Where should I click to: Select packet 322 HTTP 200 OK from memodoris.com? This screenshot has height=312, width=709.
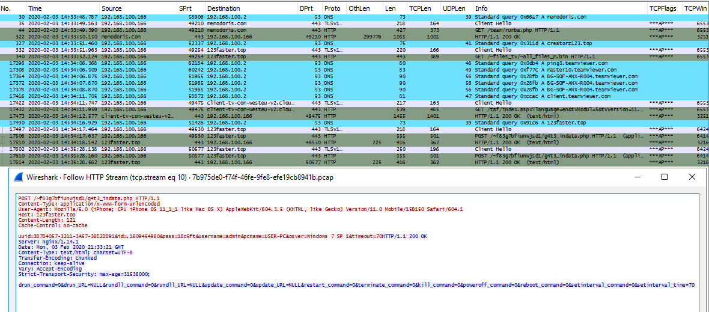[354, 36]
